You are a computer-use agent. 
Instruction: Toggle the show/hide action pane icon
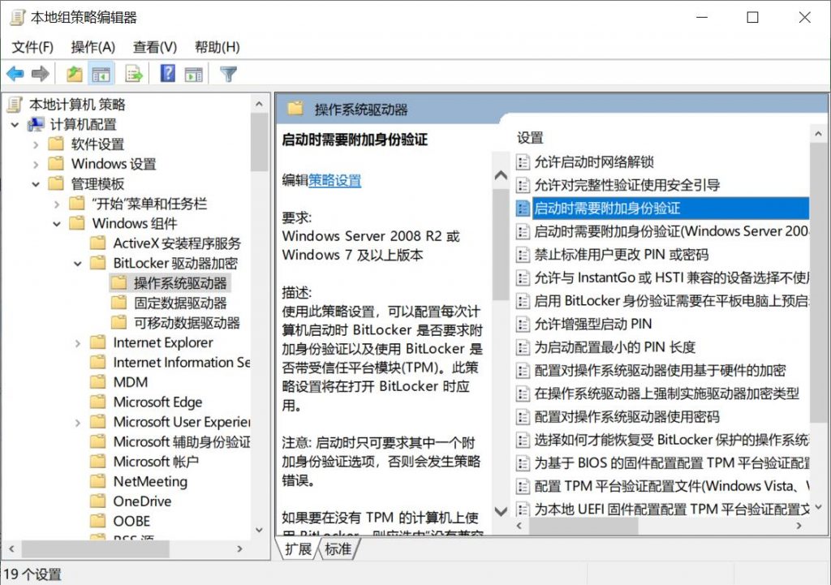193,75
